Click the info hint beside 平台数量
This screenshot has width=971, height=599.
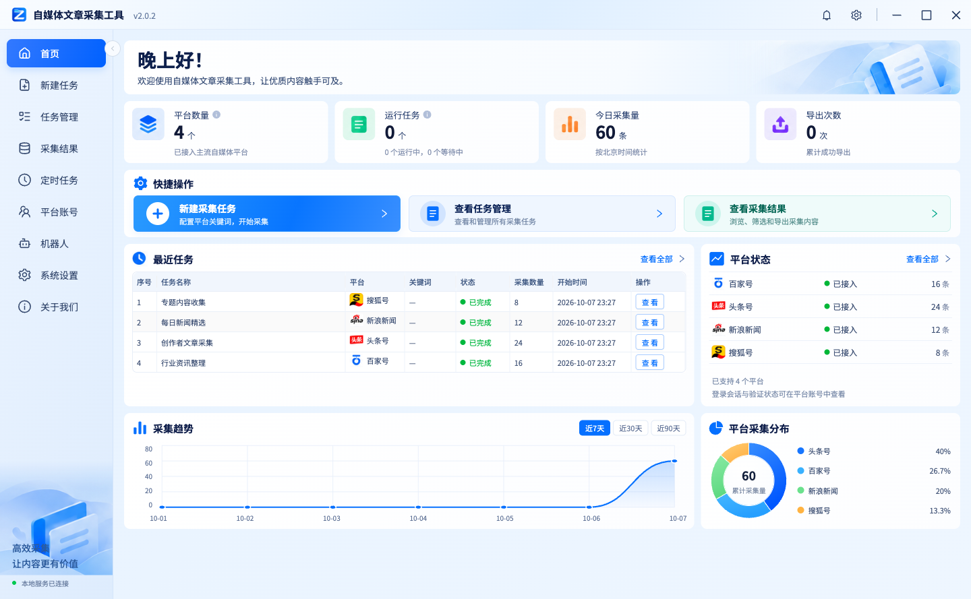point(216,115)
